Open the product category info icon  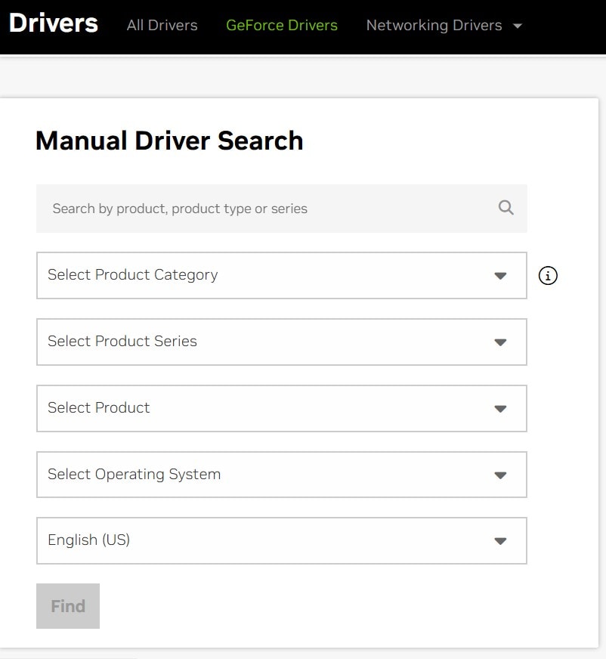548,276
